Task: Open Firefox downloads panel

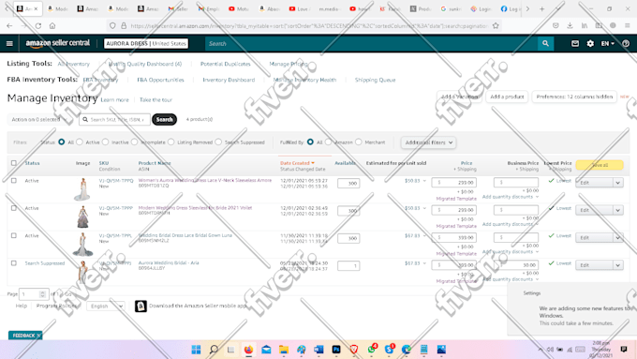Action: click(570, 25)
